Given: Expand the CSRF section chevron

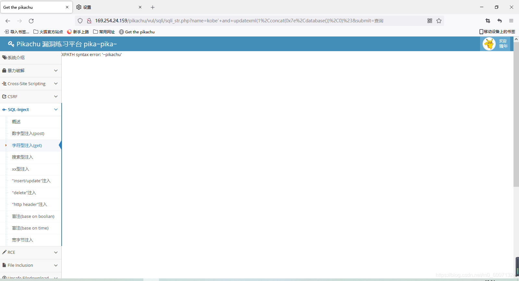Looking at the screenshot, I should [x=56, y=96].
